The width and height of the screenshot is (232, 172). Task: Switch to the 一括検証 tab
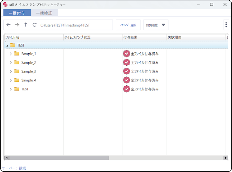coord(44,13)
